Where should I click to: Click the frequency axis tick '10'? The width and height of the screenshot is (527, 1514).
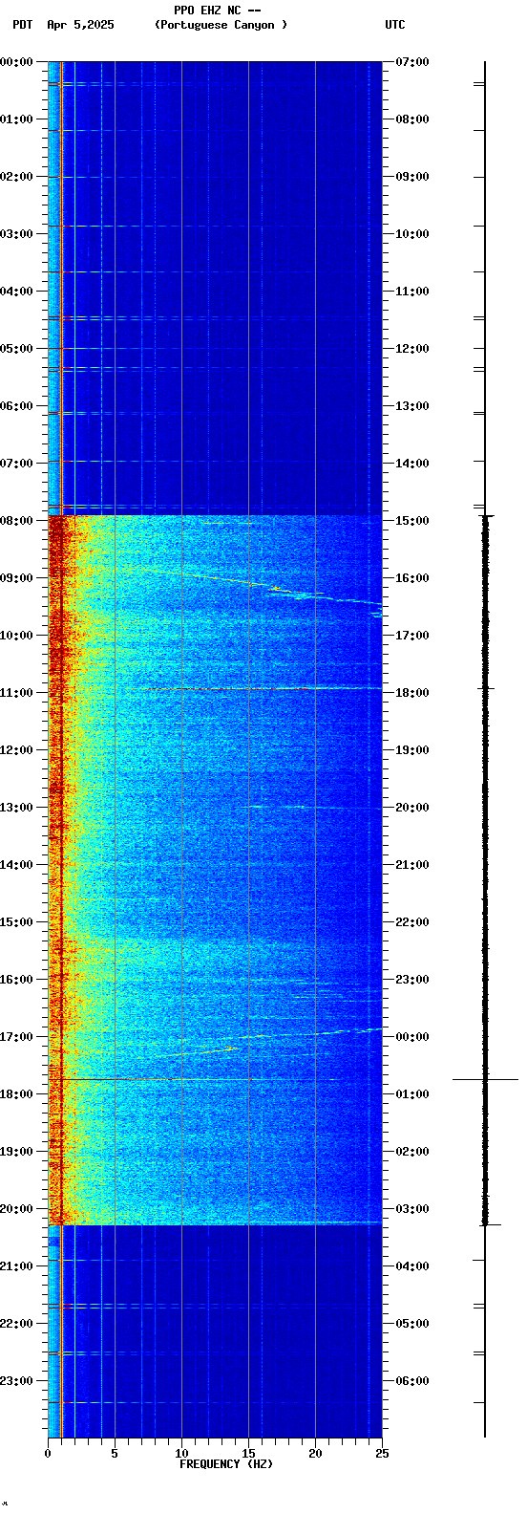[x=181, y=1454]
